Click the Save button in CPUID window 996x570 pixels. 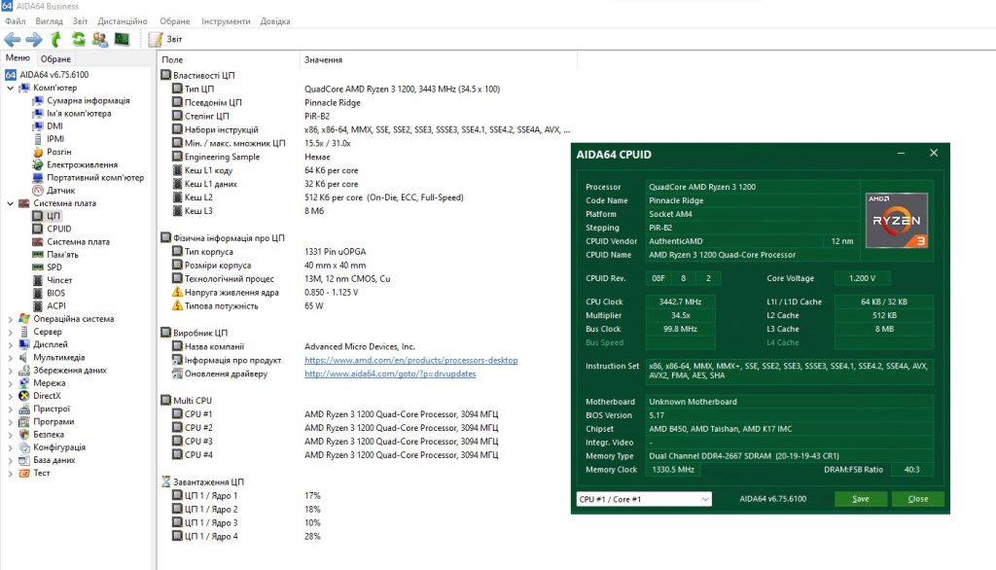[861, 499]
